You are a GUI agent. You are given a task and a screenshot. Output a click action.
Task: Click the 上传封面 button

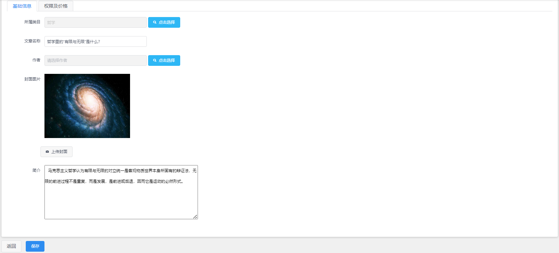57,152
